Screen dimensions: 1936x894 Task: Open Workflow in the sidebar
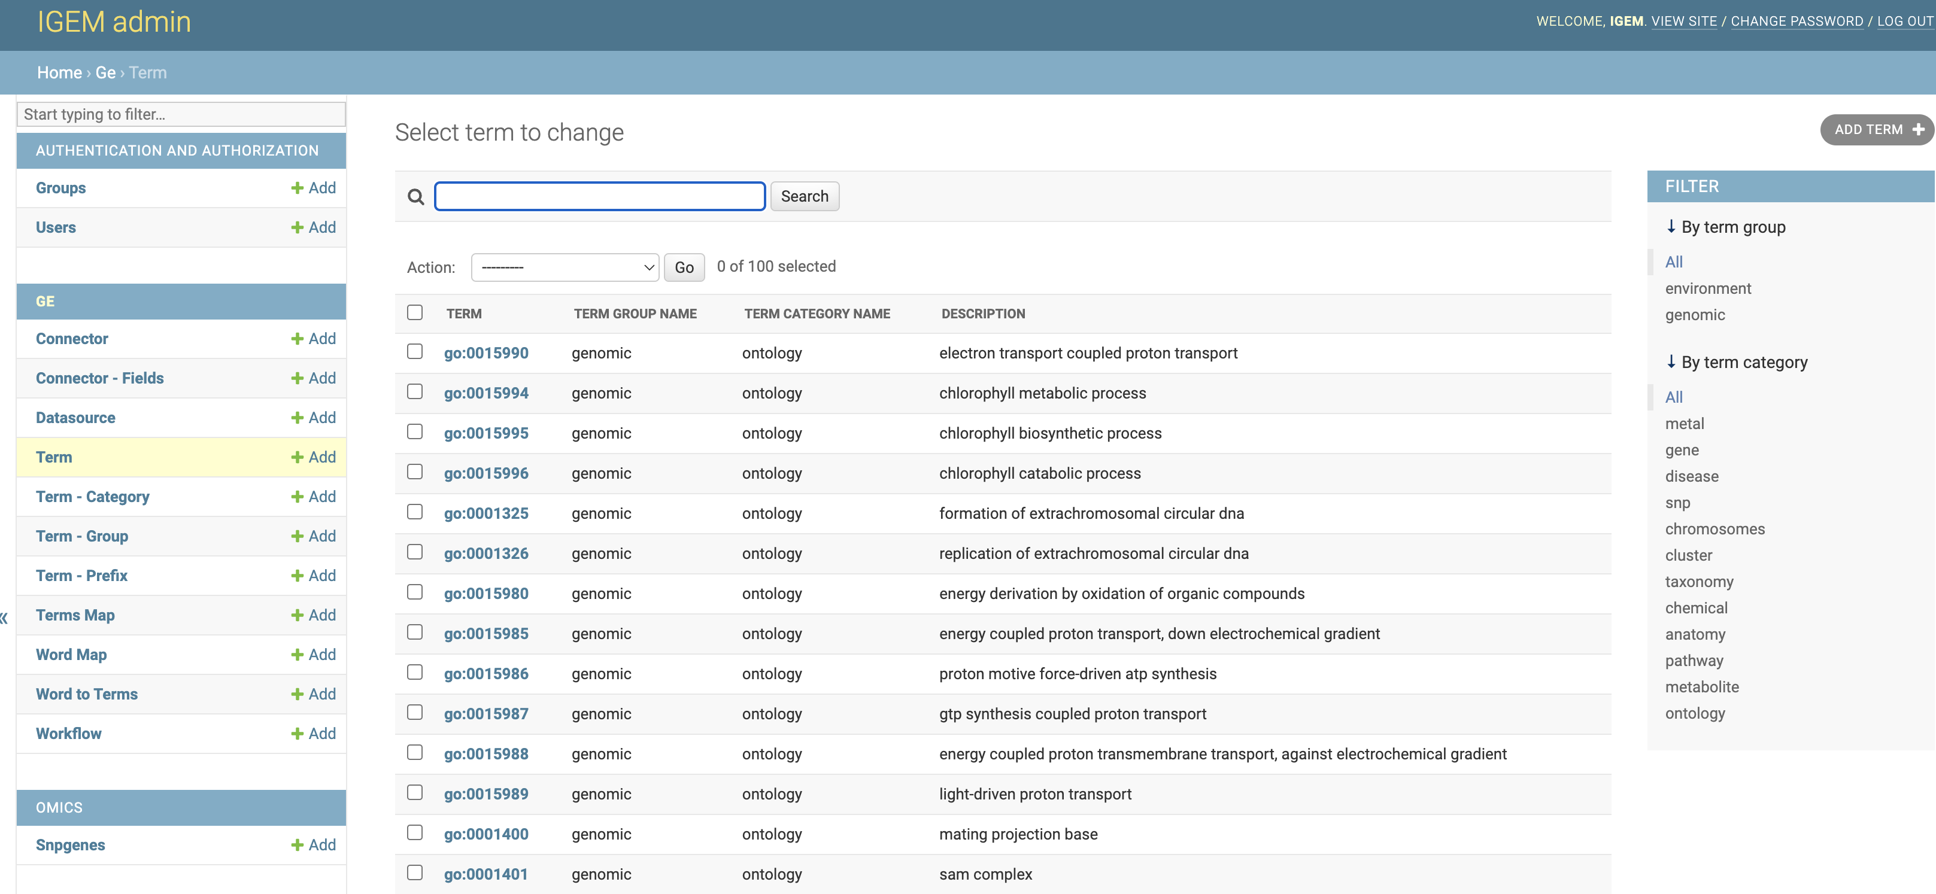68,734
